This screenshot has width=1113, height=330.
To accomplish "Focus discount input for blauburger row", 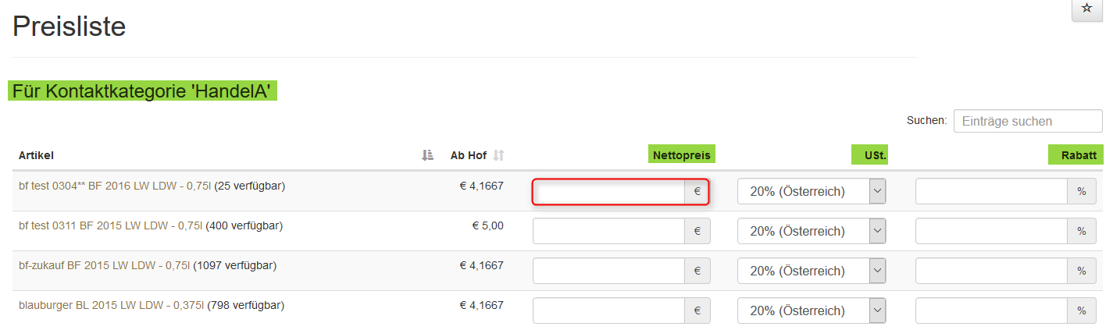I will click(991, 310).
